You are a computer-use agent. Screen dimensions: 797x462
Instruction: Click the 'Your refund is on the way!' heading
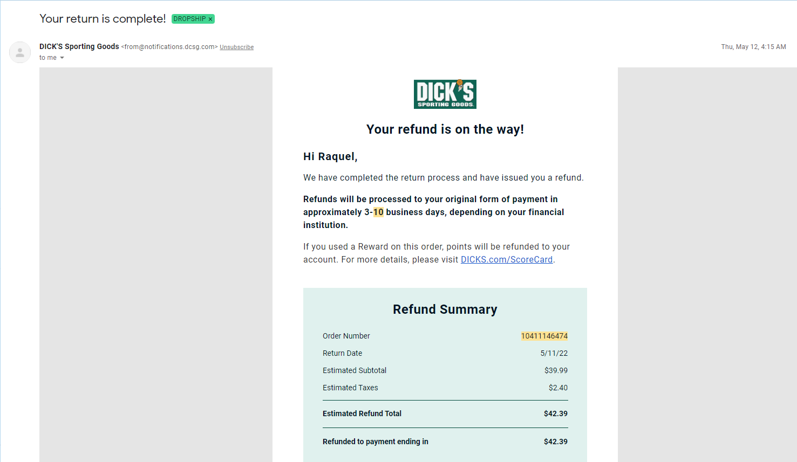(445, 129)
